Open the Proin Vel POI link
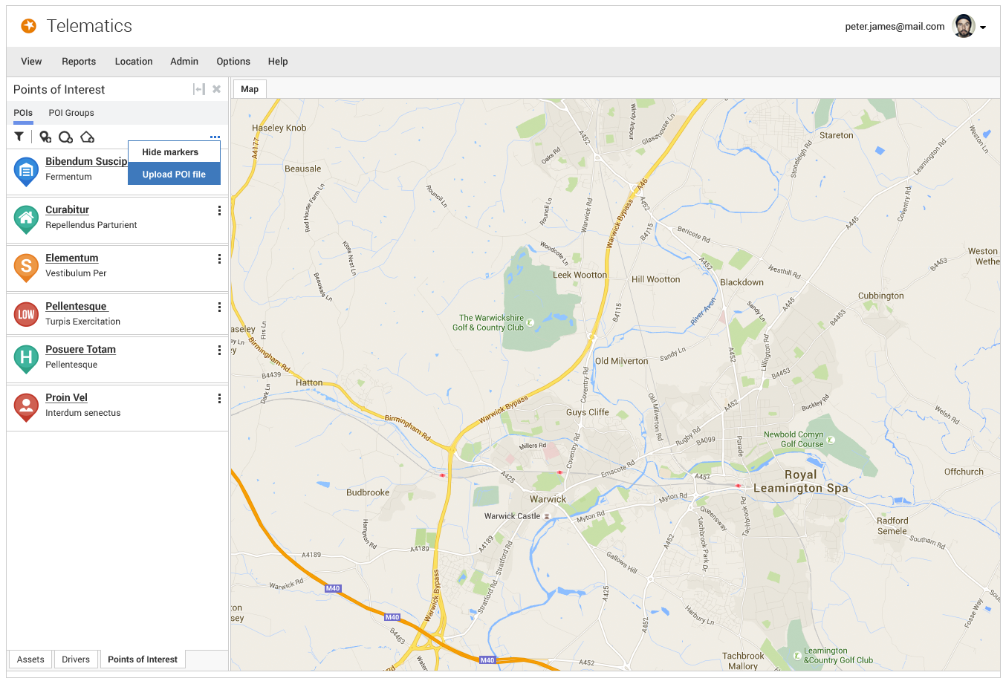The image size is (1006, 684). (66, 397)
